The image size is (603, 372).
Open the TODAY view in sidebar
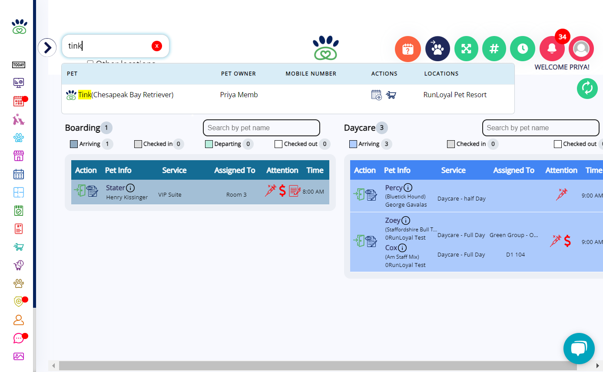pos(19,65)
